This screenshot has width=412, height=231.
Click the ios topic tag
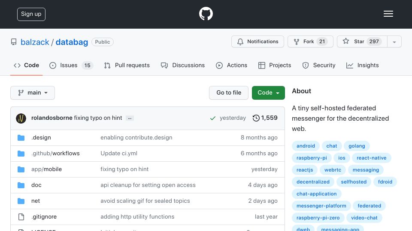[342, 158]
